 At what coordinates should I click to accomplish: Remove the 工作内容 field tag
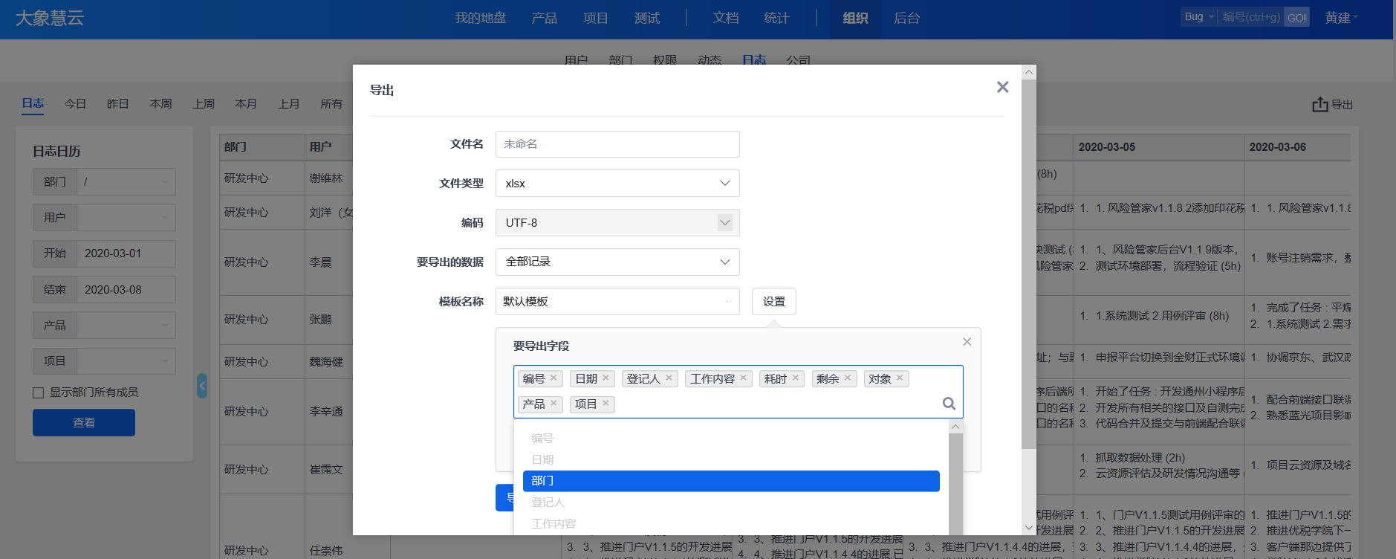click(743, 378)
